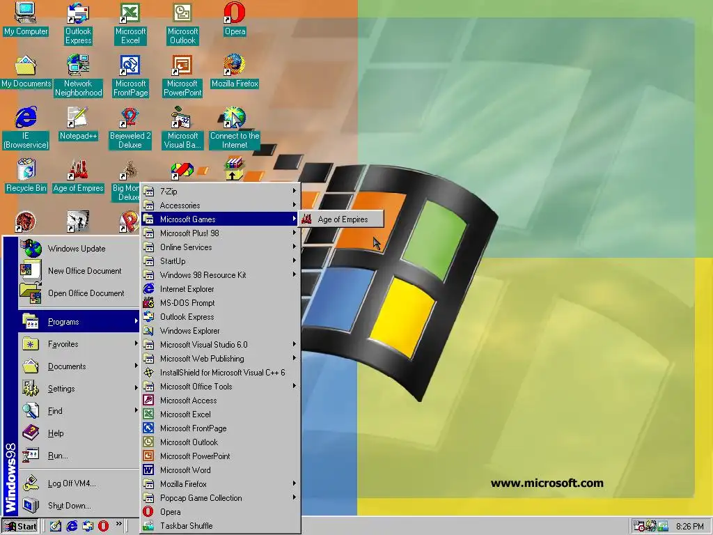Expand Microsoft Web Publishing folder
This screenshot has width=713, height=535.
(x=221, y=359)
